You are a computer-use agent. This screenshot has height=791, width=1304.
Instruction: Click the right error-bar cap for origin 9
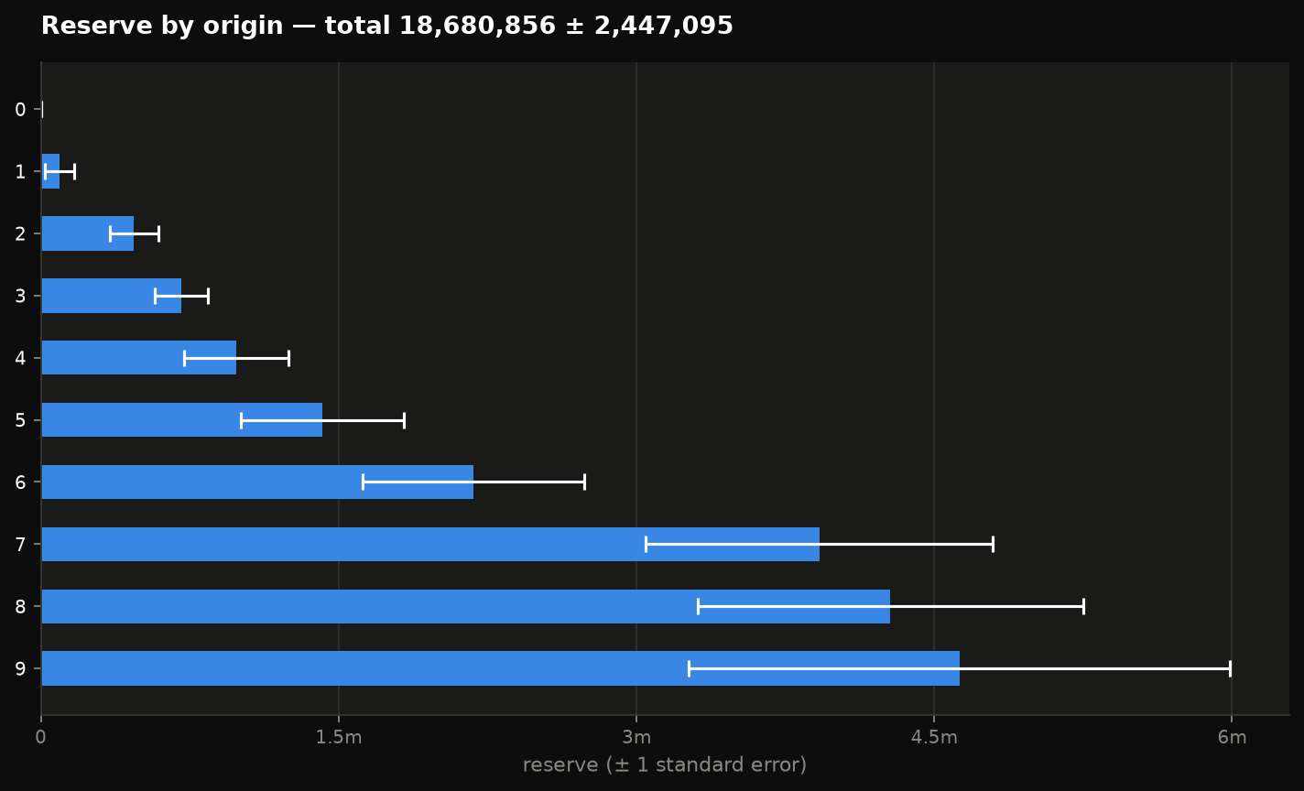tap(1230, 668)
